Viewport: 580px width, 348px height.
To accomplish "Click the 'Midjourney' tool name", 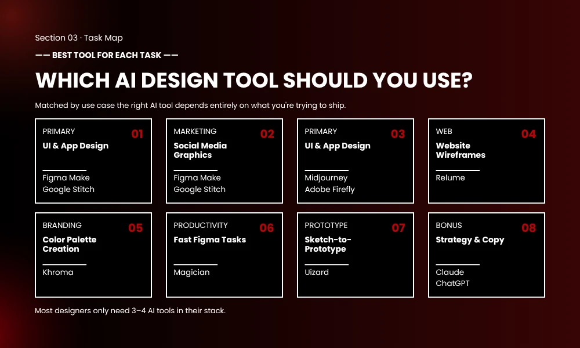I will (326, 178).
